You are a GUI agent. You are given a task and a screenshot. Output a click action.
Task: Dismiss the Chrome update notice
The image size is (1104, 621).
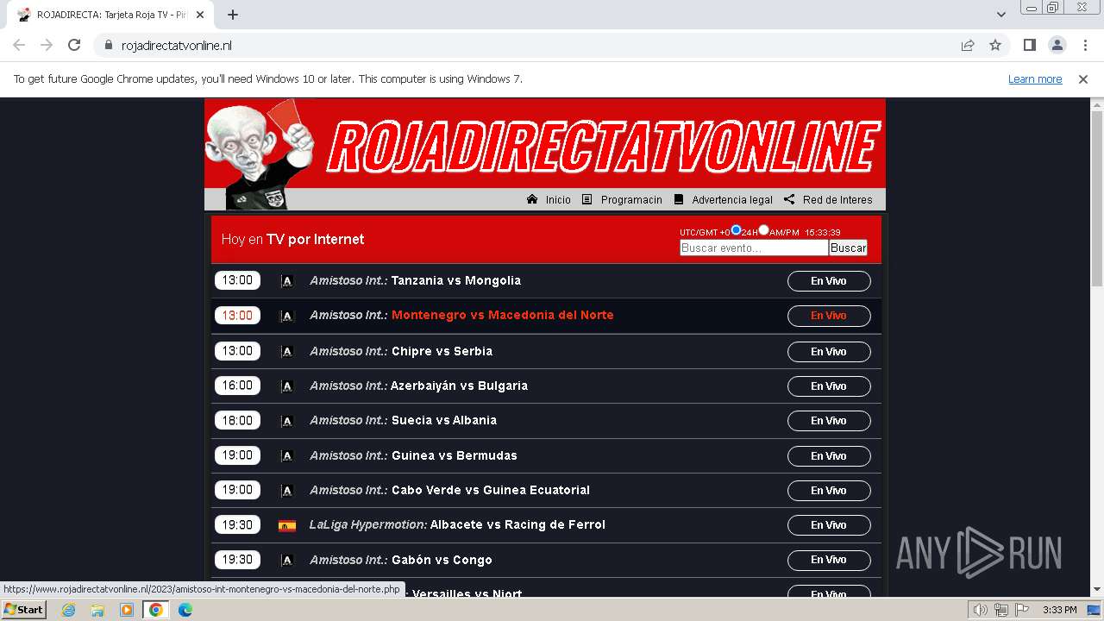click(1083, 79)
